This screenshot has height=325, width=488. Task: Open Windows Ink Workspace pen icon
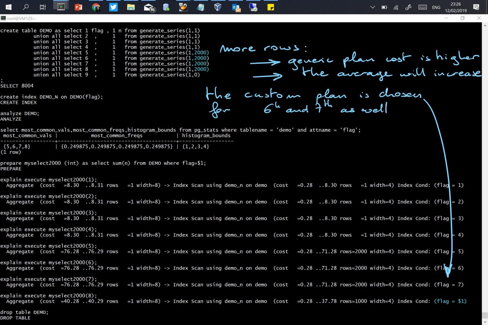pyautogui.click(x=409, y=7)
